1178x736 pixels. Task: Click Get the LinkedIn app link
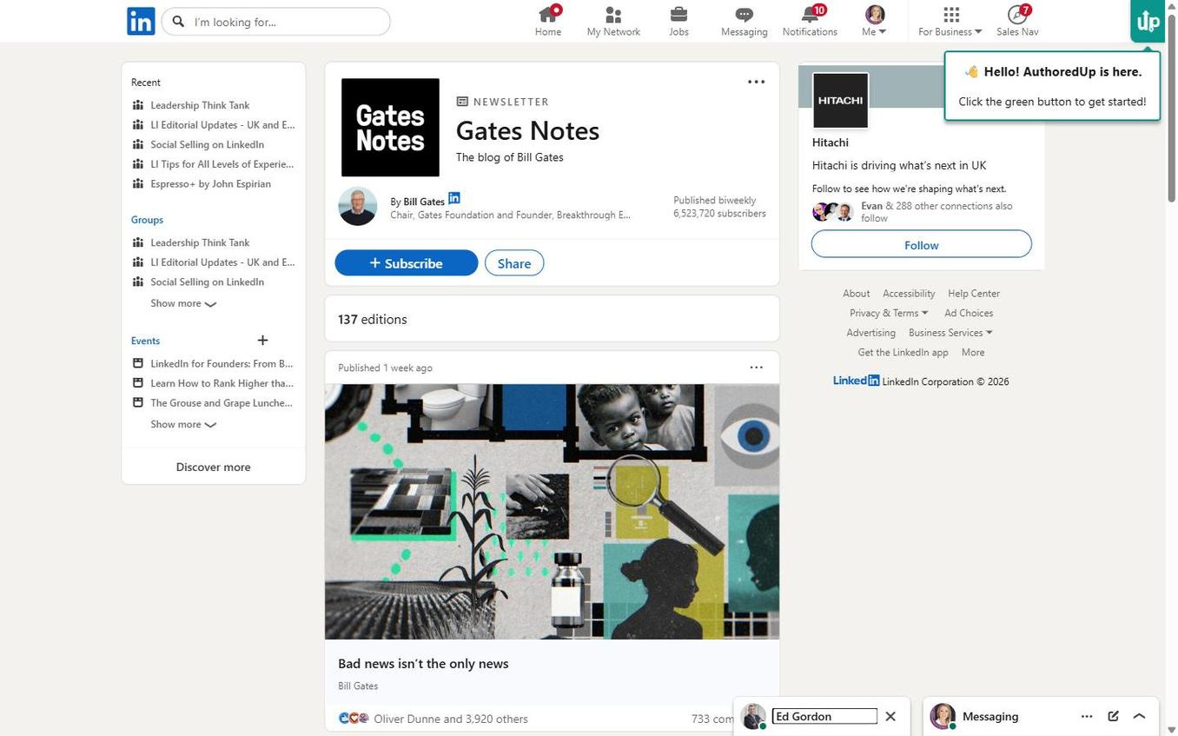903,352
